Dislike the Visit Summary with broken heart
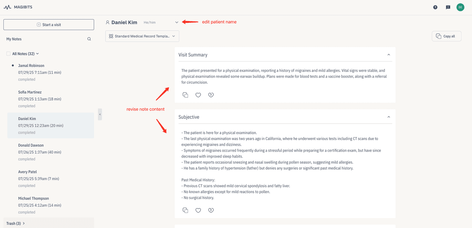 [x=211, y=95]
